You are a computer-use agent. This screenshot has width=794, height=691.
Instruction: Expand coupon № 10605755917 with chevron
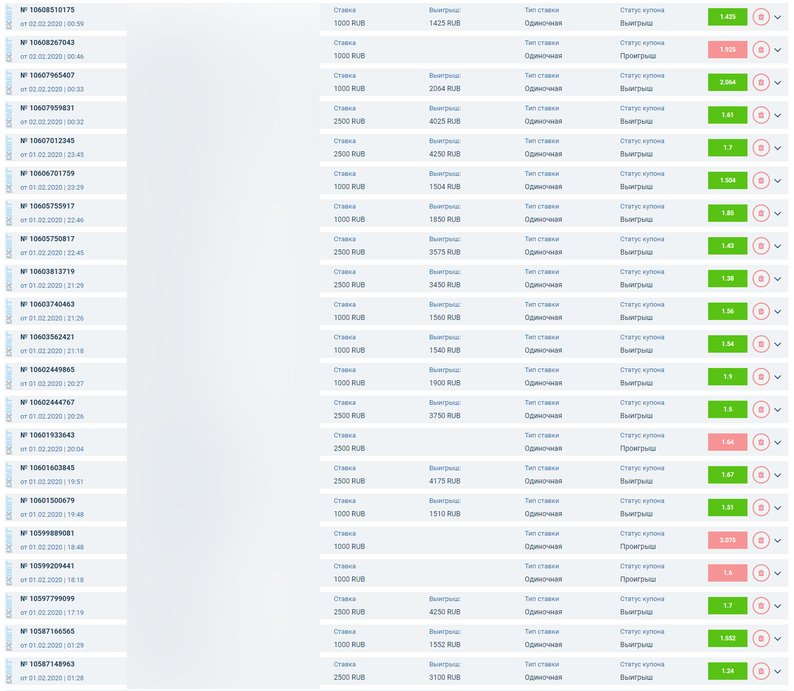[x=778, y=214]
